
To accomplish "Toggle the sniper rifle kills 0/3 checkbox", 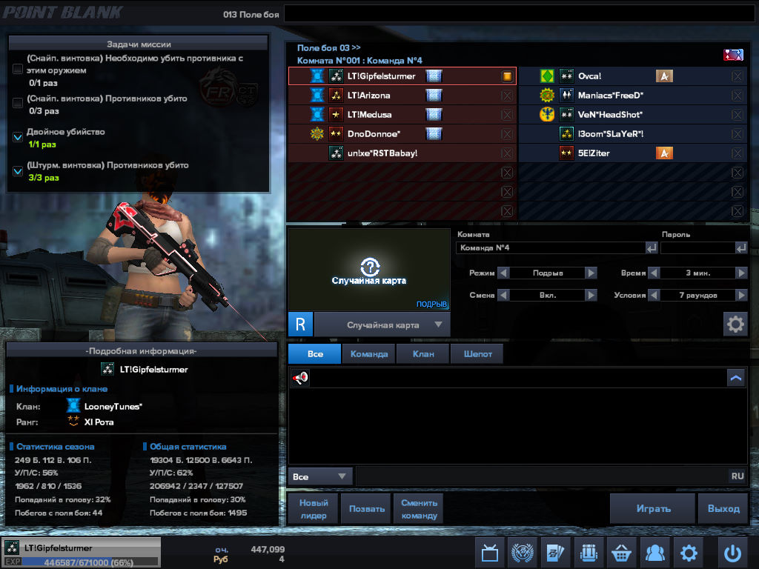I will click(x=18, y=103).
